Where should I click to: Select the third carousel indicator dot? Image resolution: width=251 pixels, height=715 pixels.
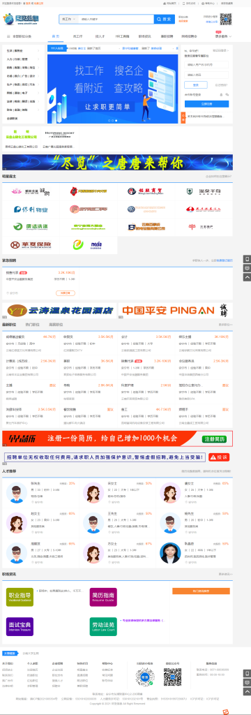pos(116,120)
